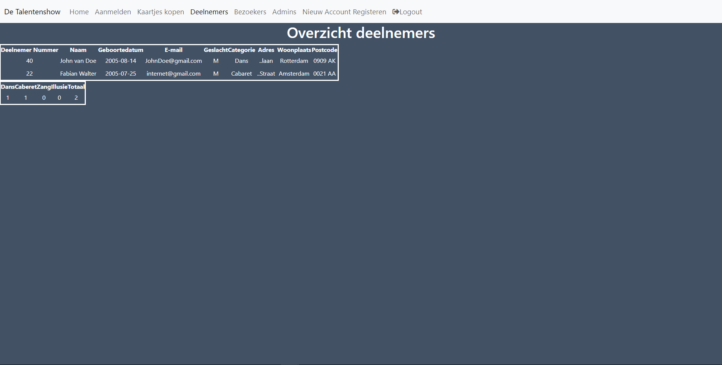
Task: Select birthdate 2005-08-14 cell
Action: coord(121,61)
